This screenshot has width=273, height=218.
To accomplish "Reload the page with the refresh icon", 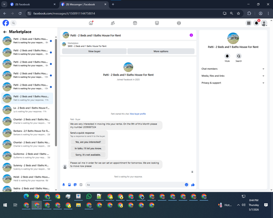I will [20, 14].
